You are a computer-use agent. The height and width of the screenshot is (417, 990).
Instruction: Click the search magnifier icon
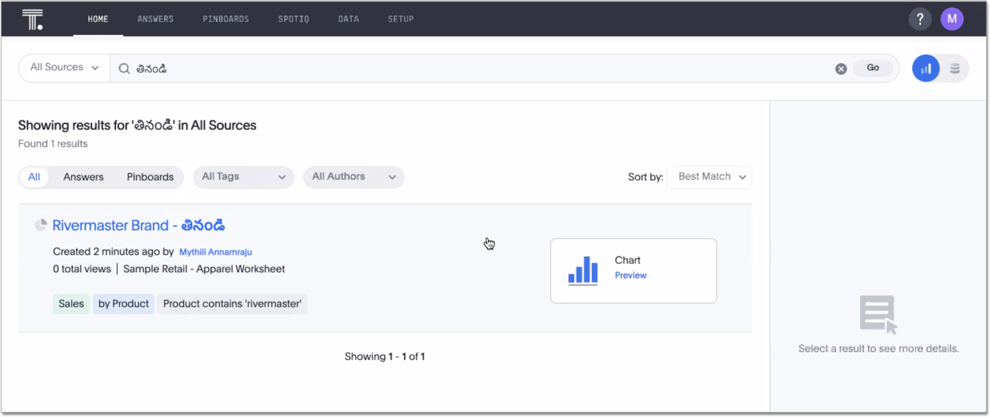click(124, 69)
